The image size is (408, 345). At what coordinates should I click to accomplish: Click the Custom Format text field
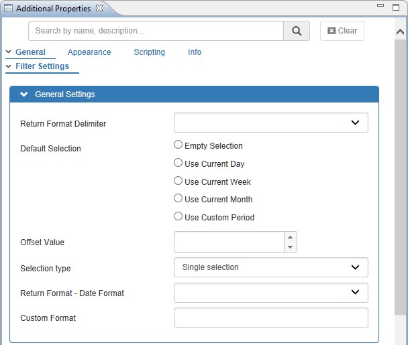click(271, 318)
